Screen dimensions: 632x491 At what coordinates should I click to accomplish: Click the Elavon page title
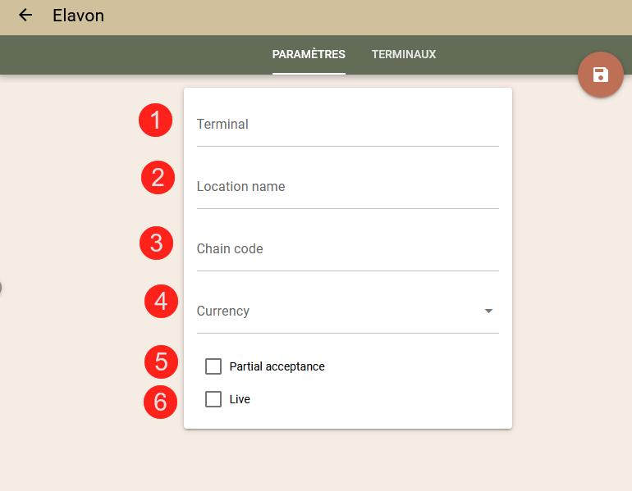click(78, 16)
